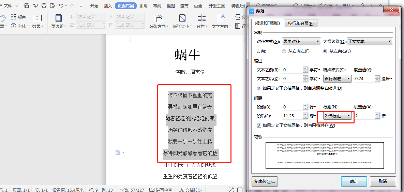
Task: Click the 字体 theme fonts icon
Action: point(13,26)
